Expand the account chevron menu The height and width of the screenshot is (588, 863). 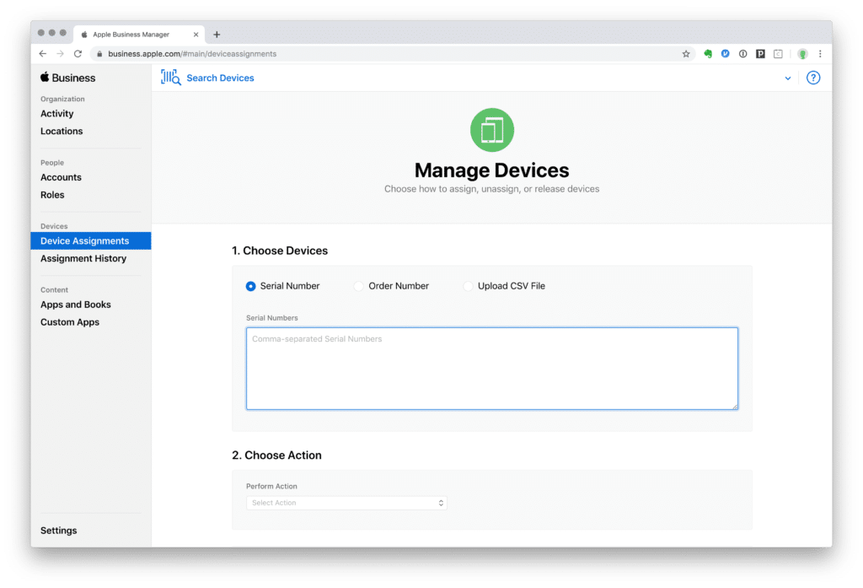788,78
